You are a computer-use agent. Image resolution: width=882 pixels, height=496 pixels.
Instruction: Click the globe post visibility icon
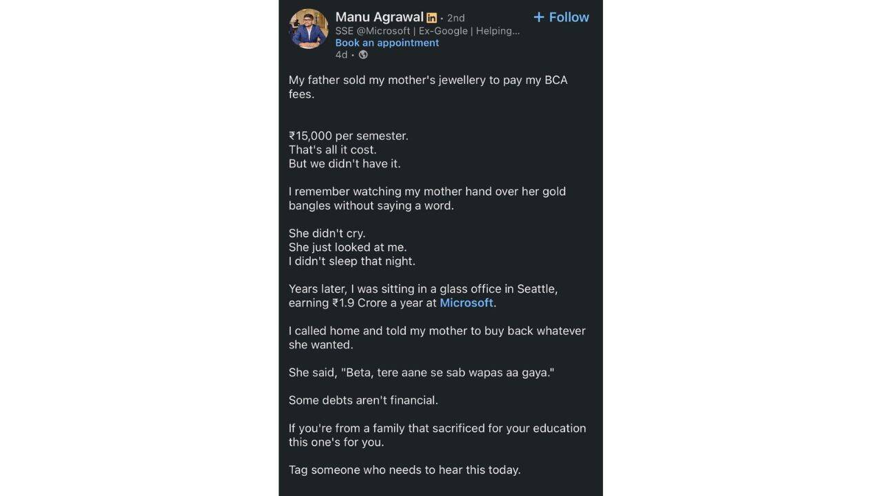click(x=363, y=55)
